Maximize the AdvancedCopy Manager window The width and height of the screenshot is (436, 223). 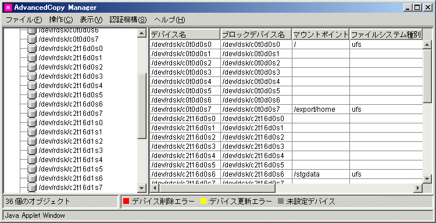417,8
